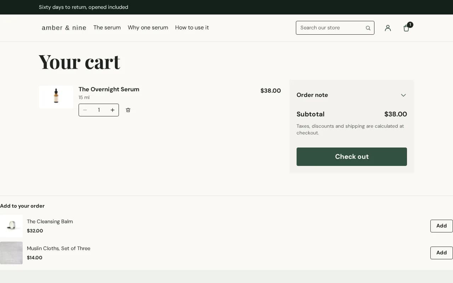Click the Add to your order heading
Image resolution: width=453 pixels, height=283 pixels.
(22, 206)
